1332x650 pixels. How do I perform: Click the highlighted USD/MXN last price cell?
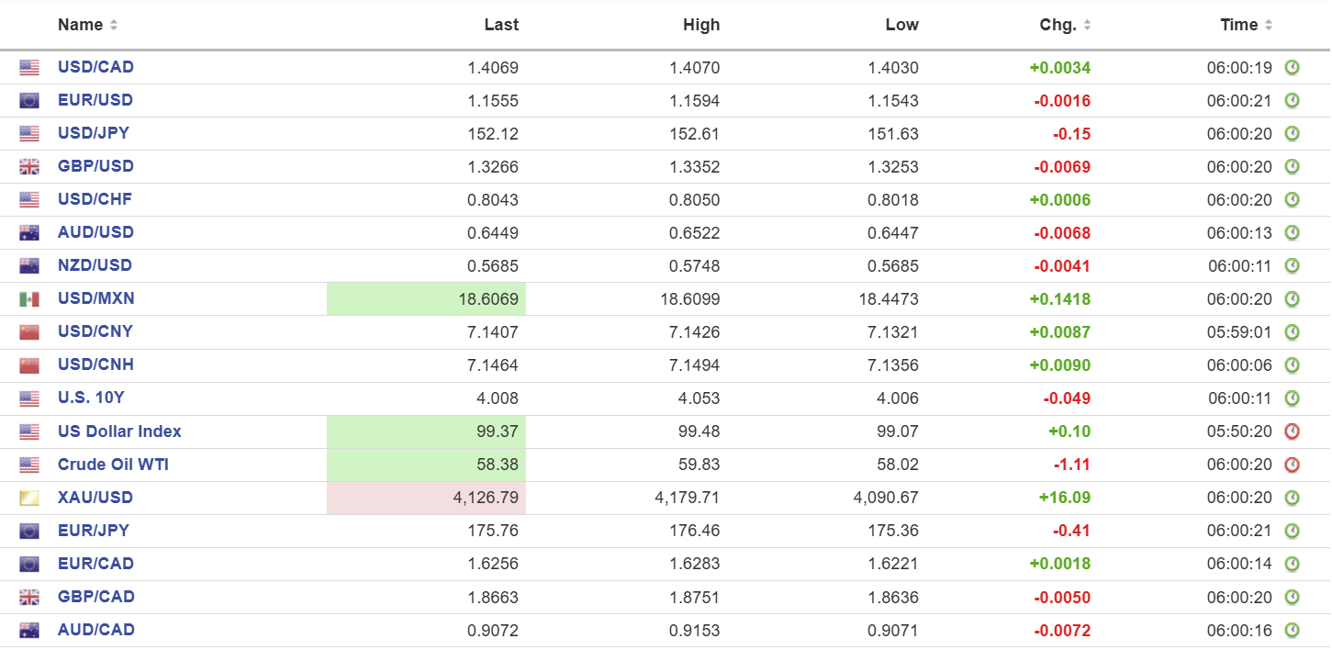pos(427,299)
